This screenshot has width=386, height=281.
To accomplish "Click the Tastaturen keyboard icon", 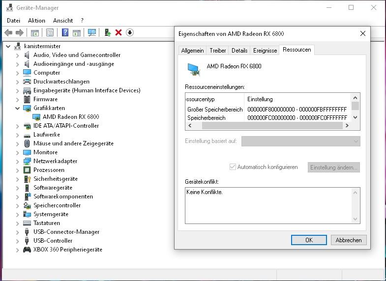I will point(27,223).
